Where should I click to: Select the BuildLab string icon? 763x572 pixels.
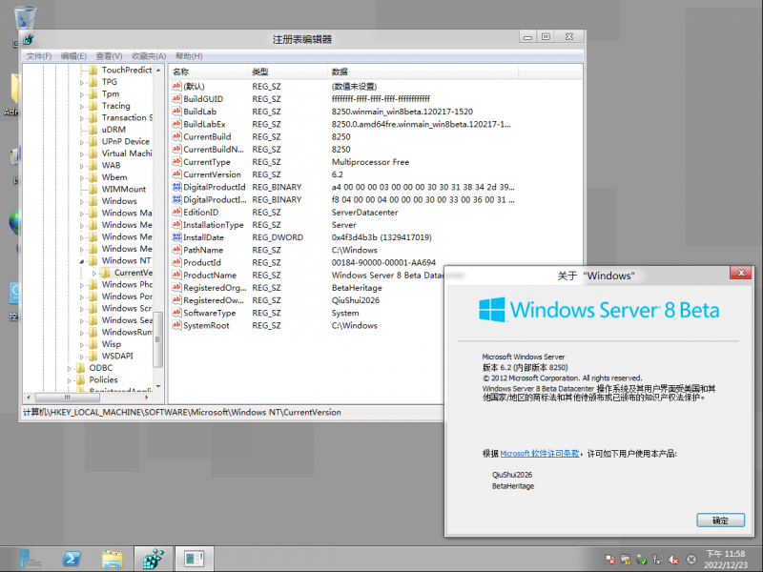pos(176,112)
